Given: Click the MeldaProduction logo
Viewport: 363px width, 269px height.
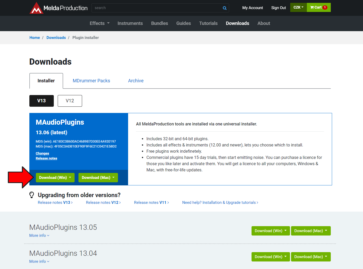Looking at the screenshot, I should click(58, 8).
